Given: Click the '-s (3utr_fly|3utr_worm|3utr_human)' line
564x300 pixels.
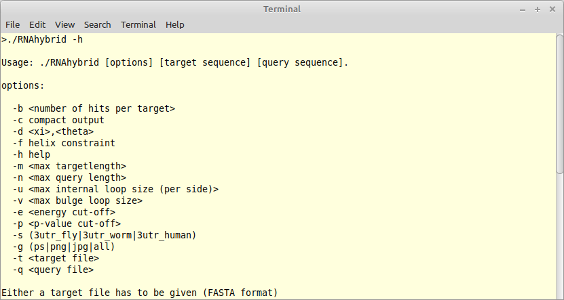Looking at the screenshot, I should tap(105, 235).
